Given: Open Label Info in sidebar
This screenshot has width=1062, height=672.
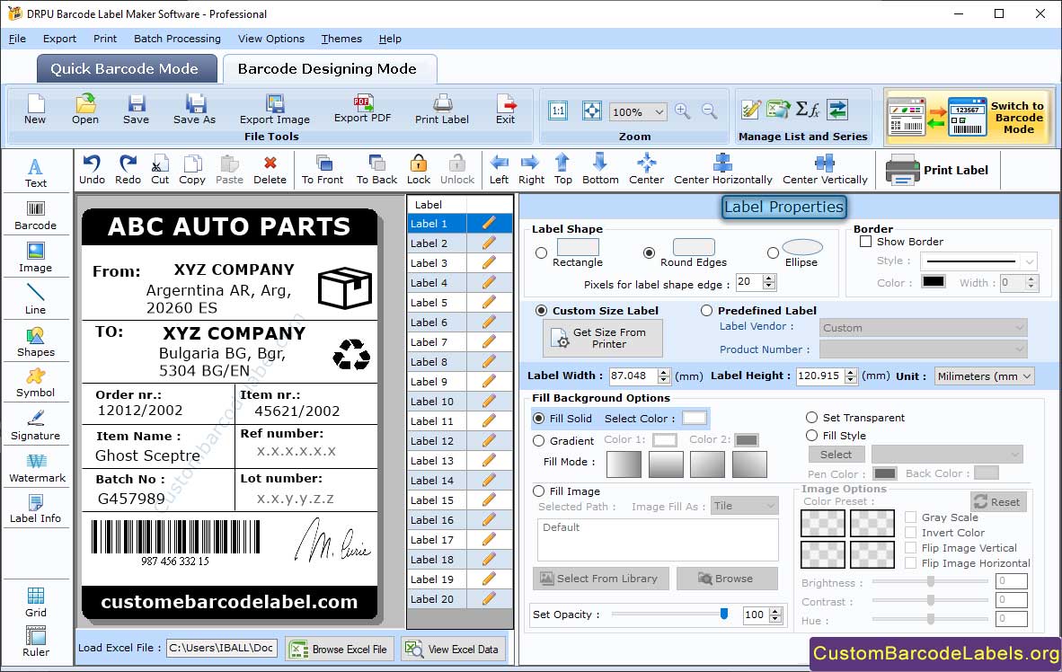Looking at the screenshot, I should (x=35, y=508).
